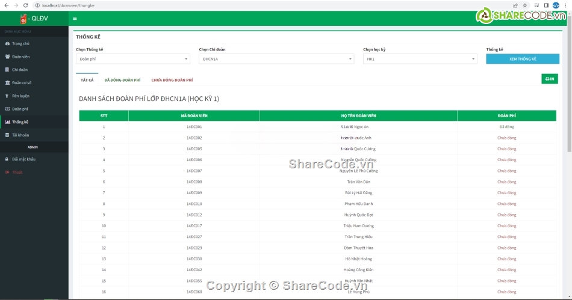Click name Trần Trung Hiếu
The height and width of the screenshot is (300, 572).
point(359,237)
